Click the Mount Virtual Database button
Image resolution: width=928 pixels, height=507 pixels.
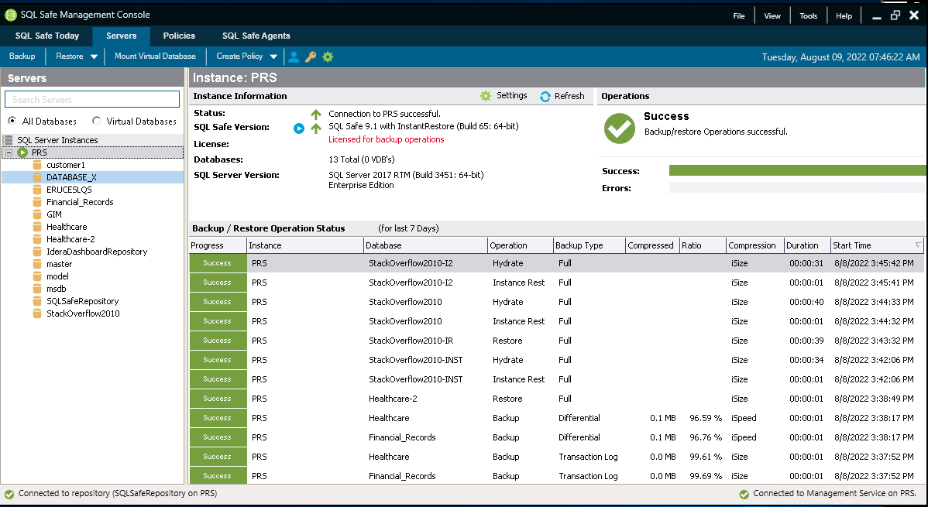pos(155,57)
